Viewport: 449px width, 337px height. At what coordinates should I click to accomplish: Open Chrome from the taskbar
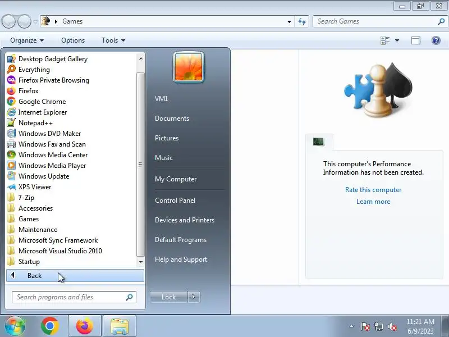pyautogui.click(x=50, y=326)
